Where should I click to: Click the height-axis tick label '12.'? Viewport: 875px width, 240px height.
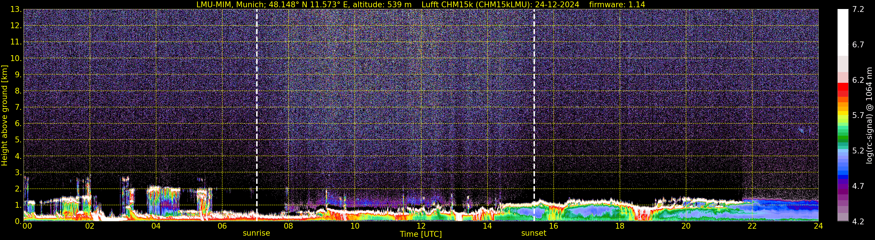pyautogui.click(x=16, y=26)
